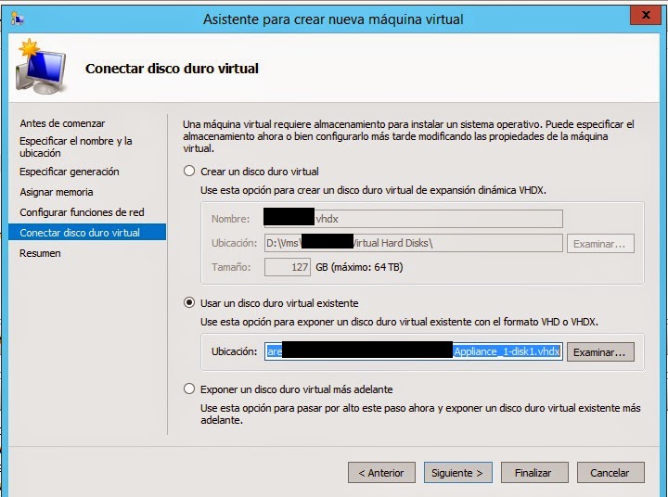Click Examinar button for existing disk location
Screen dimensions: 668x497
click(x=600, y=352)
